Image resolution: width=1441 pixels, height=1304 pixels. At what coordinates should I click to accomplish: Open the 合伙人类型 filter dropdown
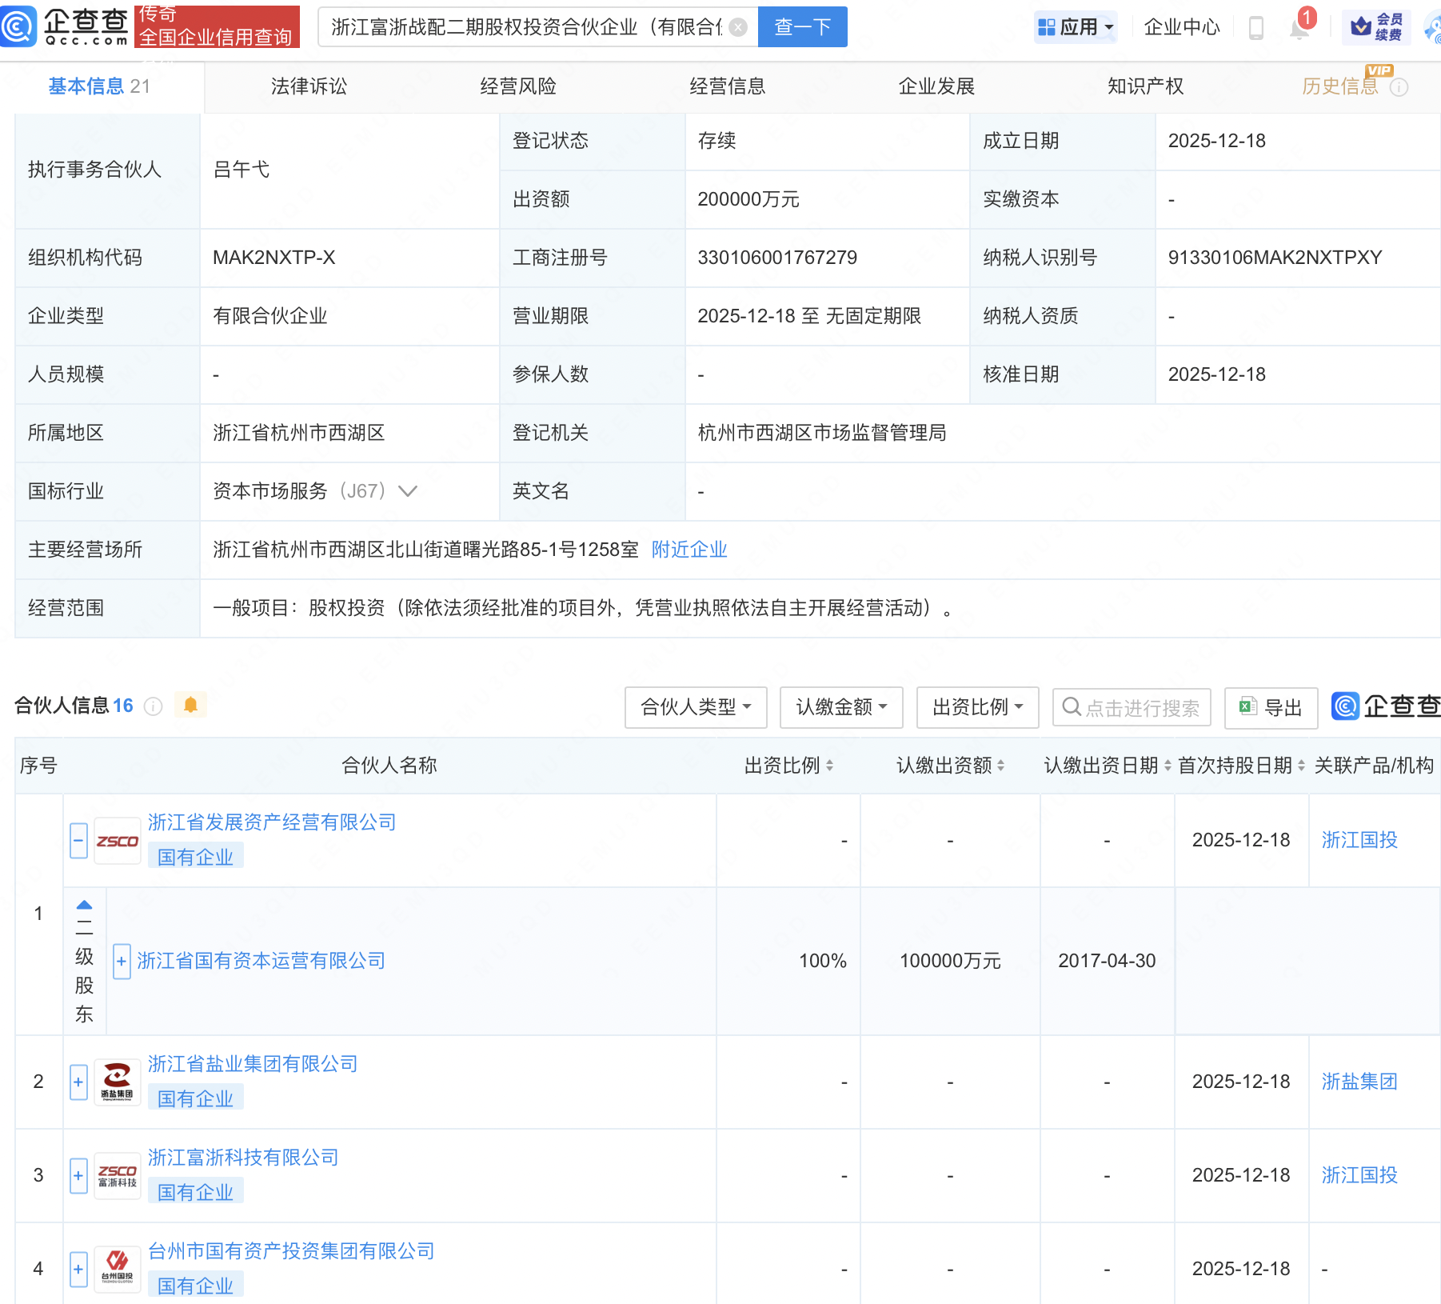pos(695,707)
